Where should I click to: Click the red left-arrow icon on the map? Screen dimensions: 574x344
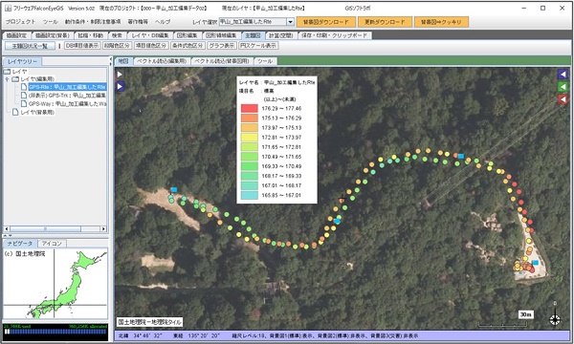tap(563, 99)
